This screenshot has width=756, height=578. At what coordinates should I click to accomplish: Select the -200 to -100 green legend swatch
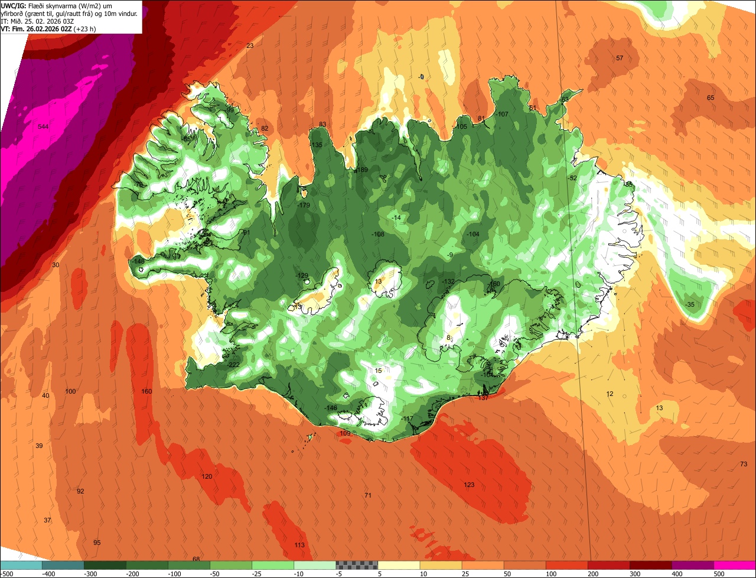(x=147, y=566)
